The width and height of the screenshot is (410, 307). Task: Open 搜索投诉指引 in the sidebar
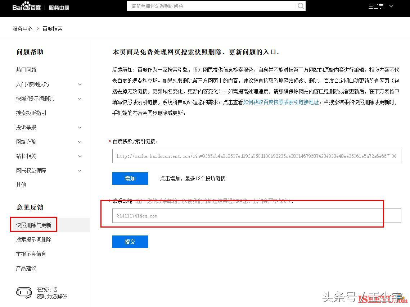click(x=31, y=113)
